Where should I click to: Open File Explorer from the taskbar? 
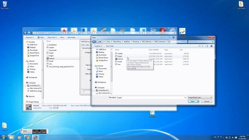11,137
